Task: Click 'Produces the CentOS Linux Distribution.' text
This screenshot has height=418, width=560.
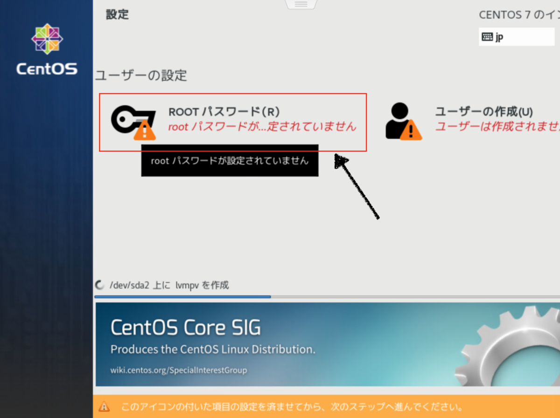Action: tap(213, 349)
